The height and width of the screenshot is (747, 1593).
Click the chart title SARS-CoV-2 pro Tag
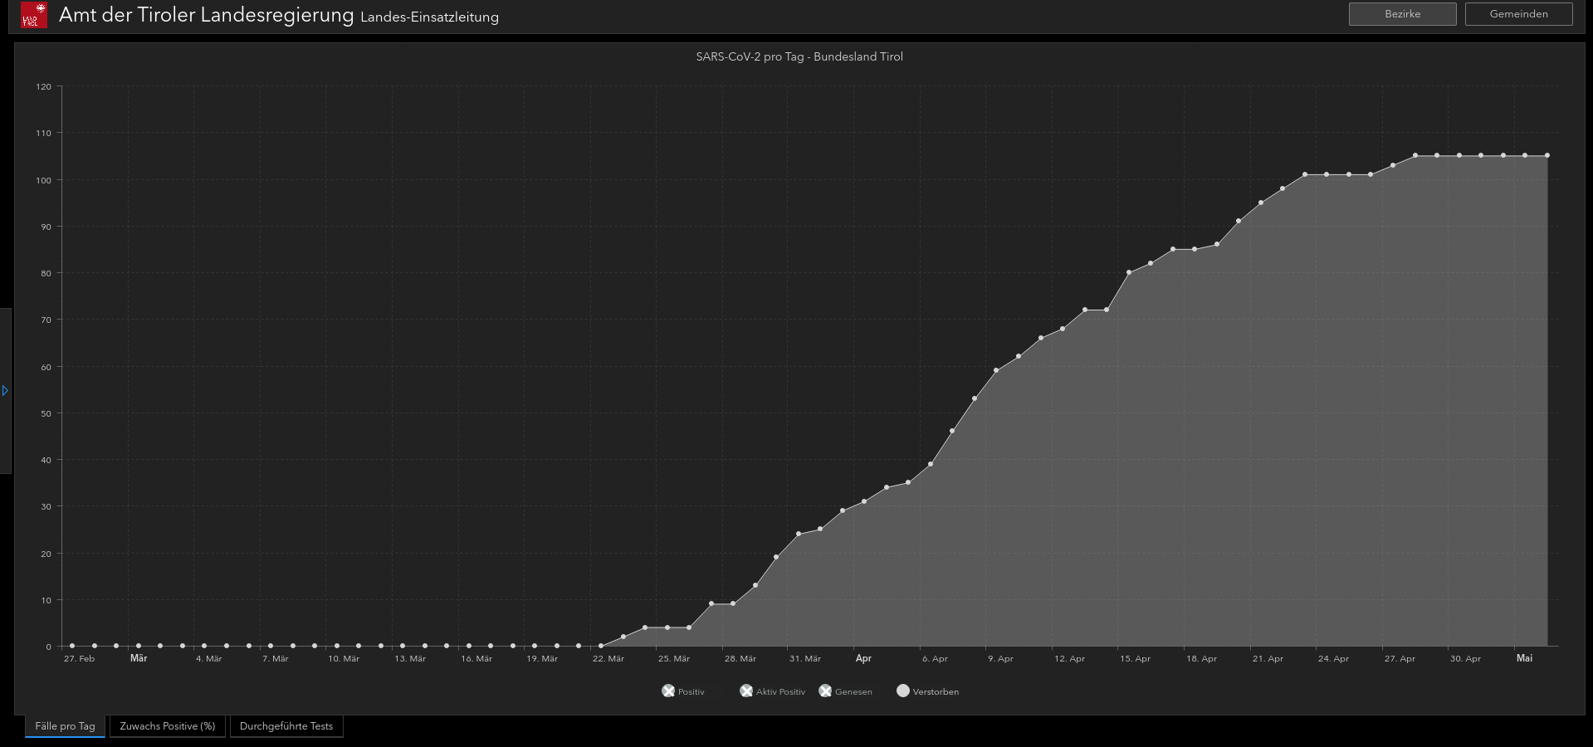click(799, 56)
